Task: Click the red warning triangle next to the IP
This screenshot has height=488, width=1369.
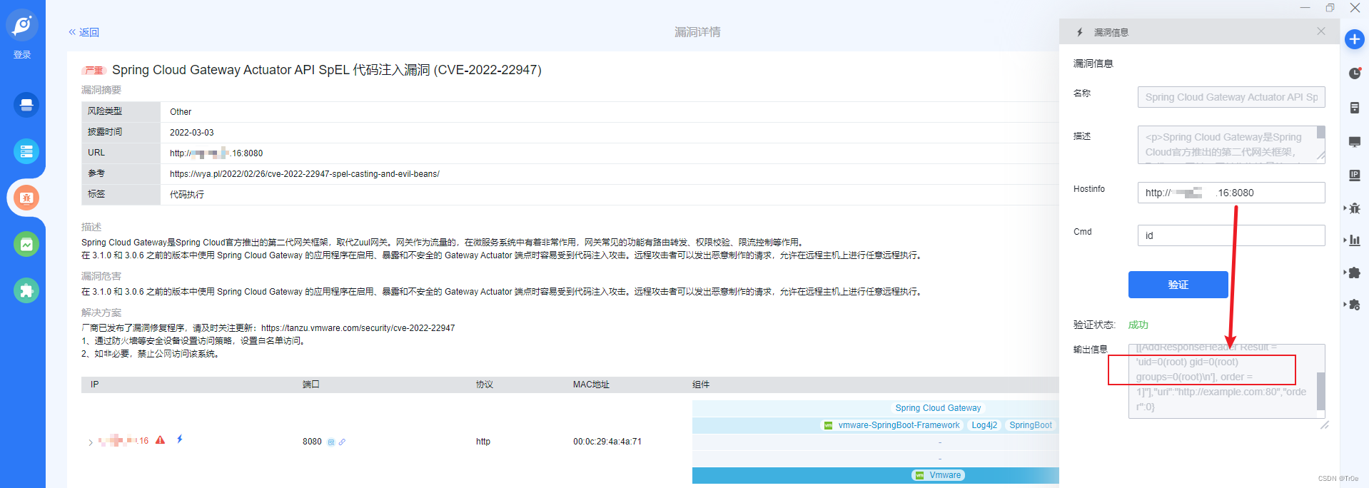Action: (x=161, y=440)
